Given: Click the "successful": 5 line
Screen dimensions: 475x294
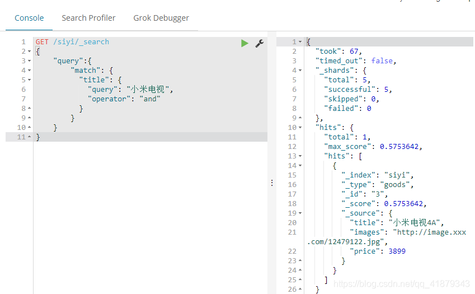Looking at the screenshot, I should click(358, 90).
